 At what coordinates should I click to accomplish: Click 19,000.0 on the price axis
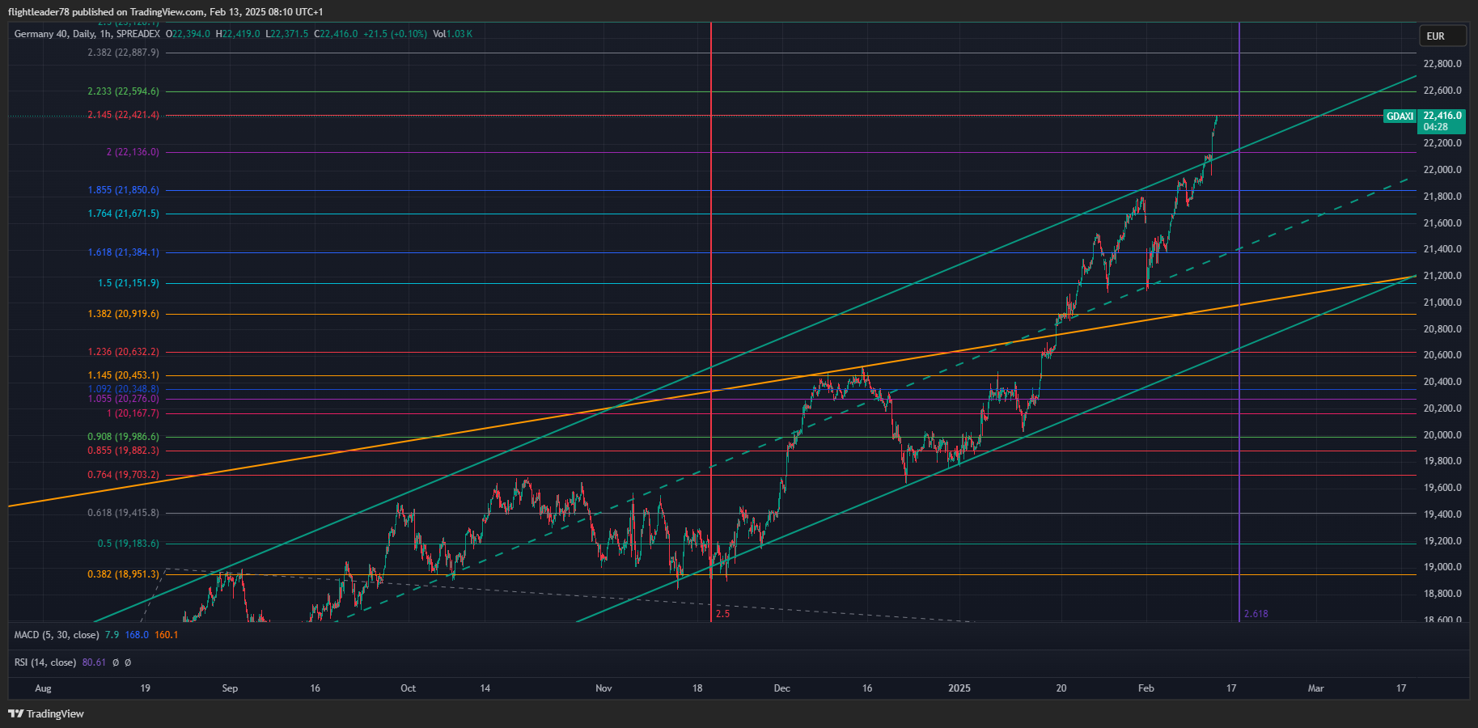1442,567
